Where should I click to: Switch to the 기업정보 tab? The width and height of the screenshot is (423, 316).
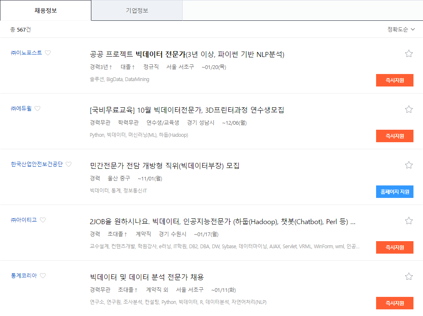(x=137, y=10)
